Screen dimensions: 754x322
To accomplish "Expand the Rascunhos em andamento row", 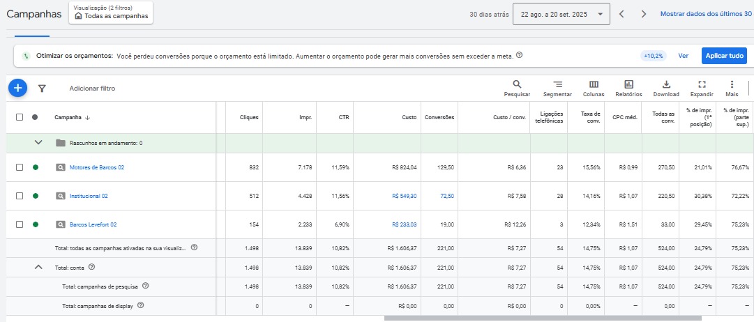I will 38,143.
